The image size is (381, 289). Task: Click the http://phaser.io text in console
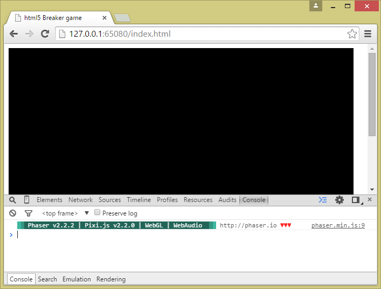pyautogui.click(x=248, y=225)
